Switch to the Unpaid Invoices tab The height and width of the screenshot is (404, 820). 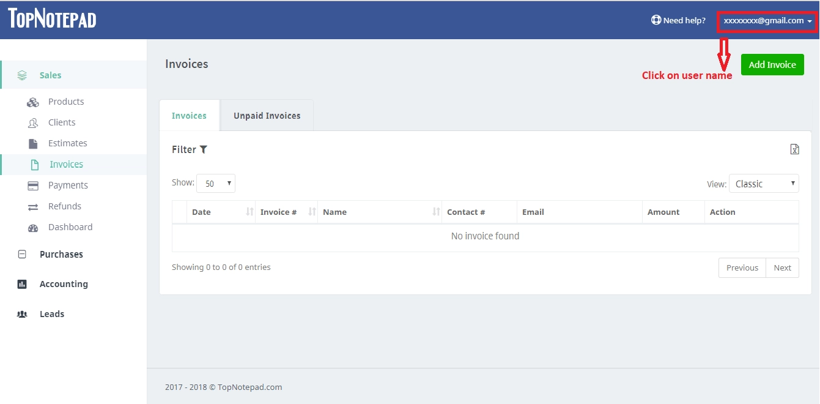tap(267, 115)
